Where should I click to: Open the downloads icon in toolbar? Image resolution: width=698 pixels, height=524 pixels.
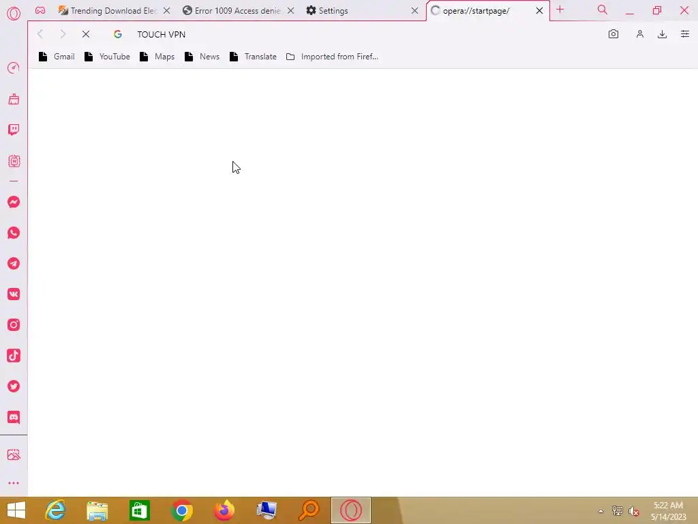662,34
